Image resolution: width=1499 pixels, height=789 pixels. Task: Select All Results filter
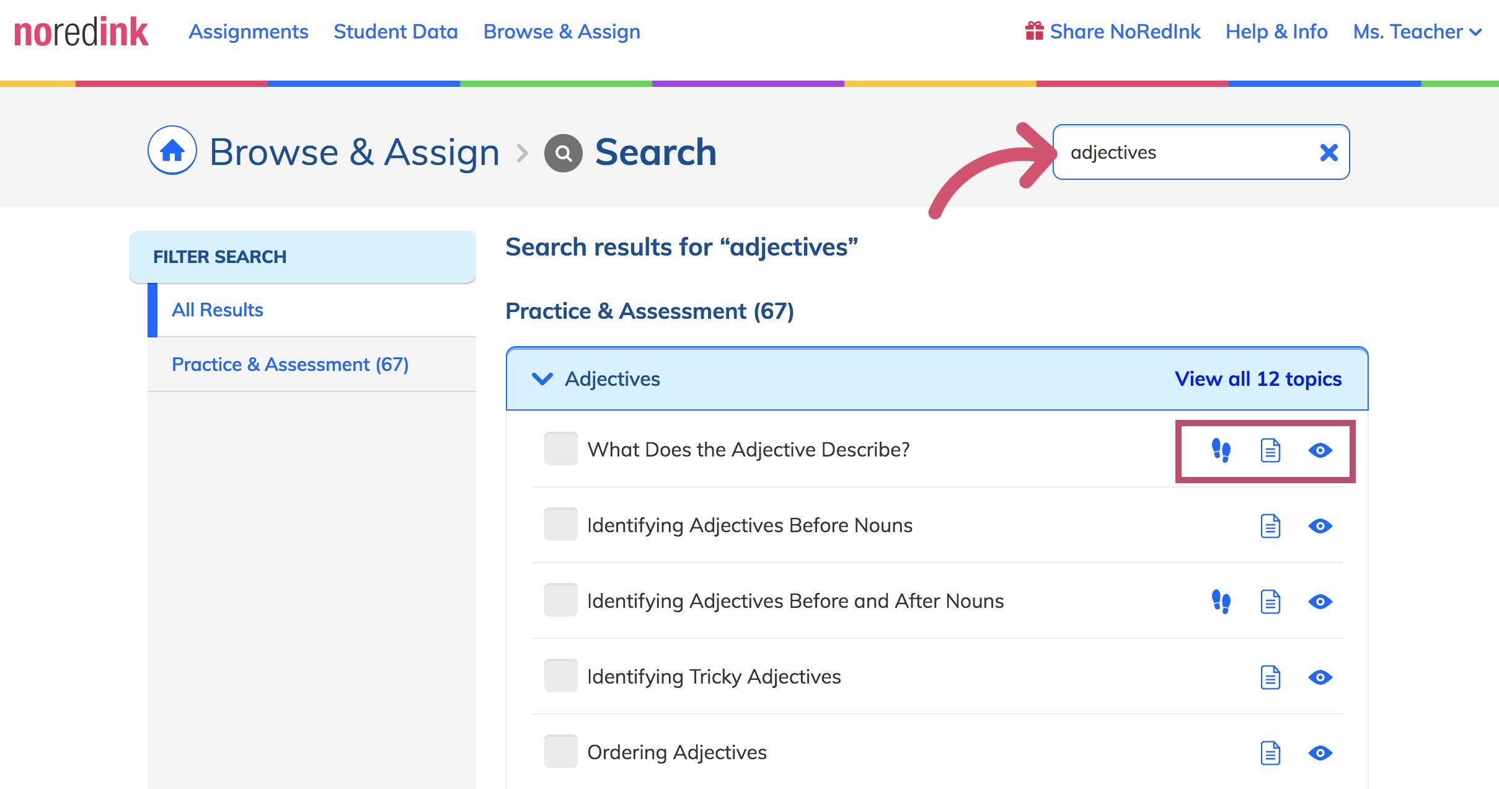coord(312,310)
